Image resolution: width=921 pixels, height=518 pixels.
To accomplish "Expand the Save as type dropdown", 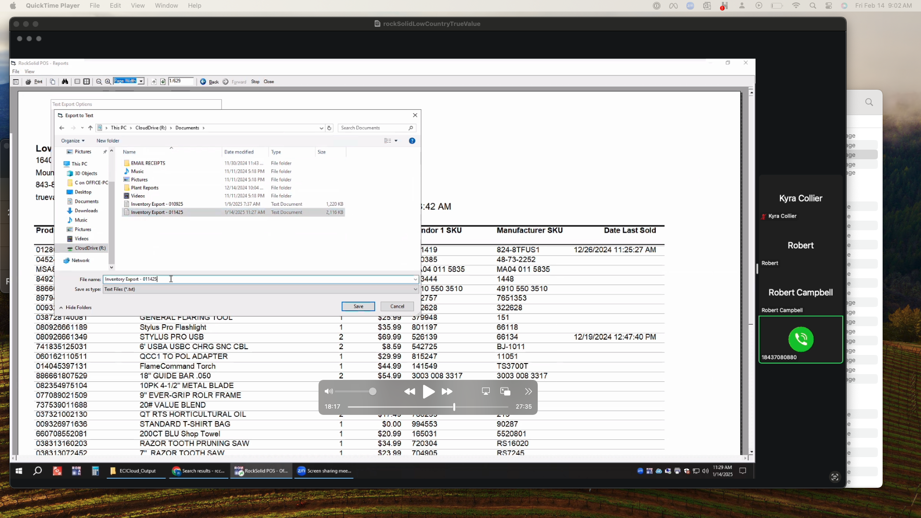I will (x=415, y=290).
